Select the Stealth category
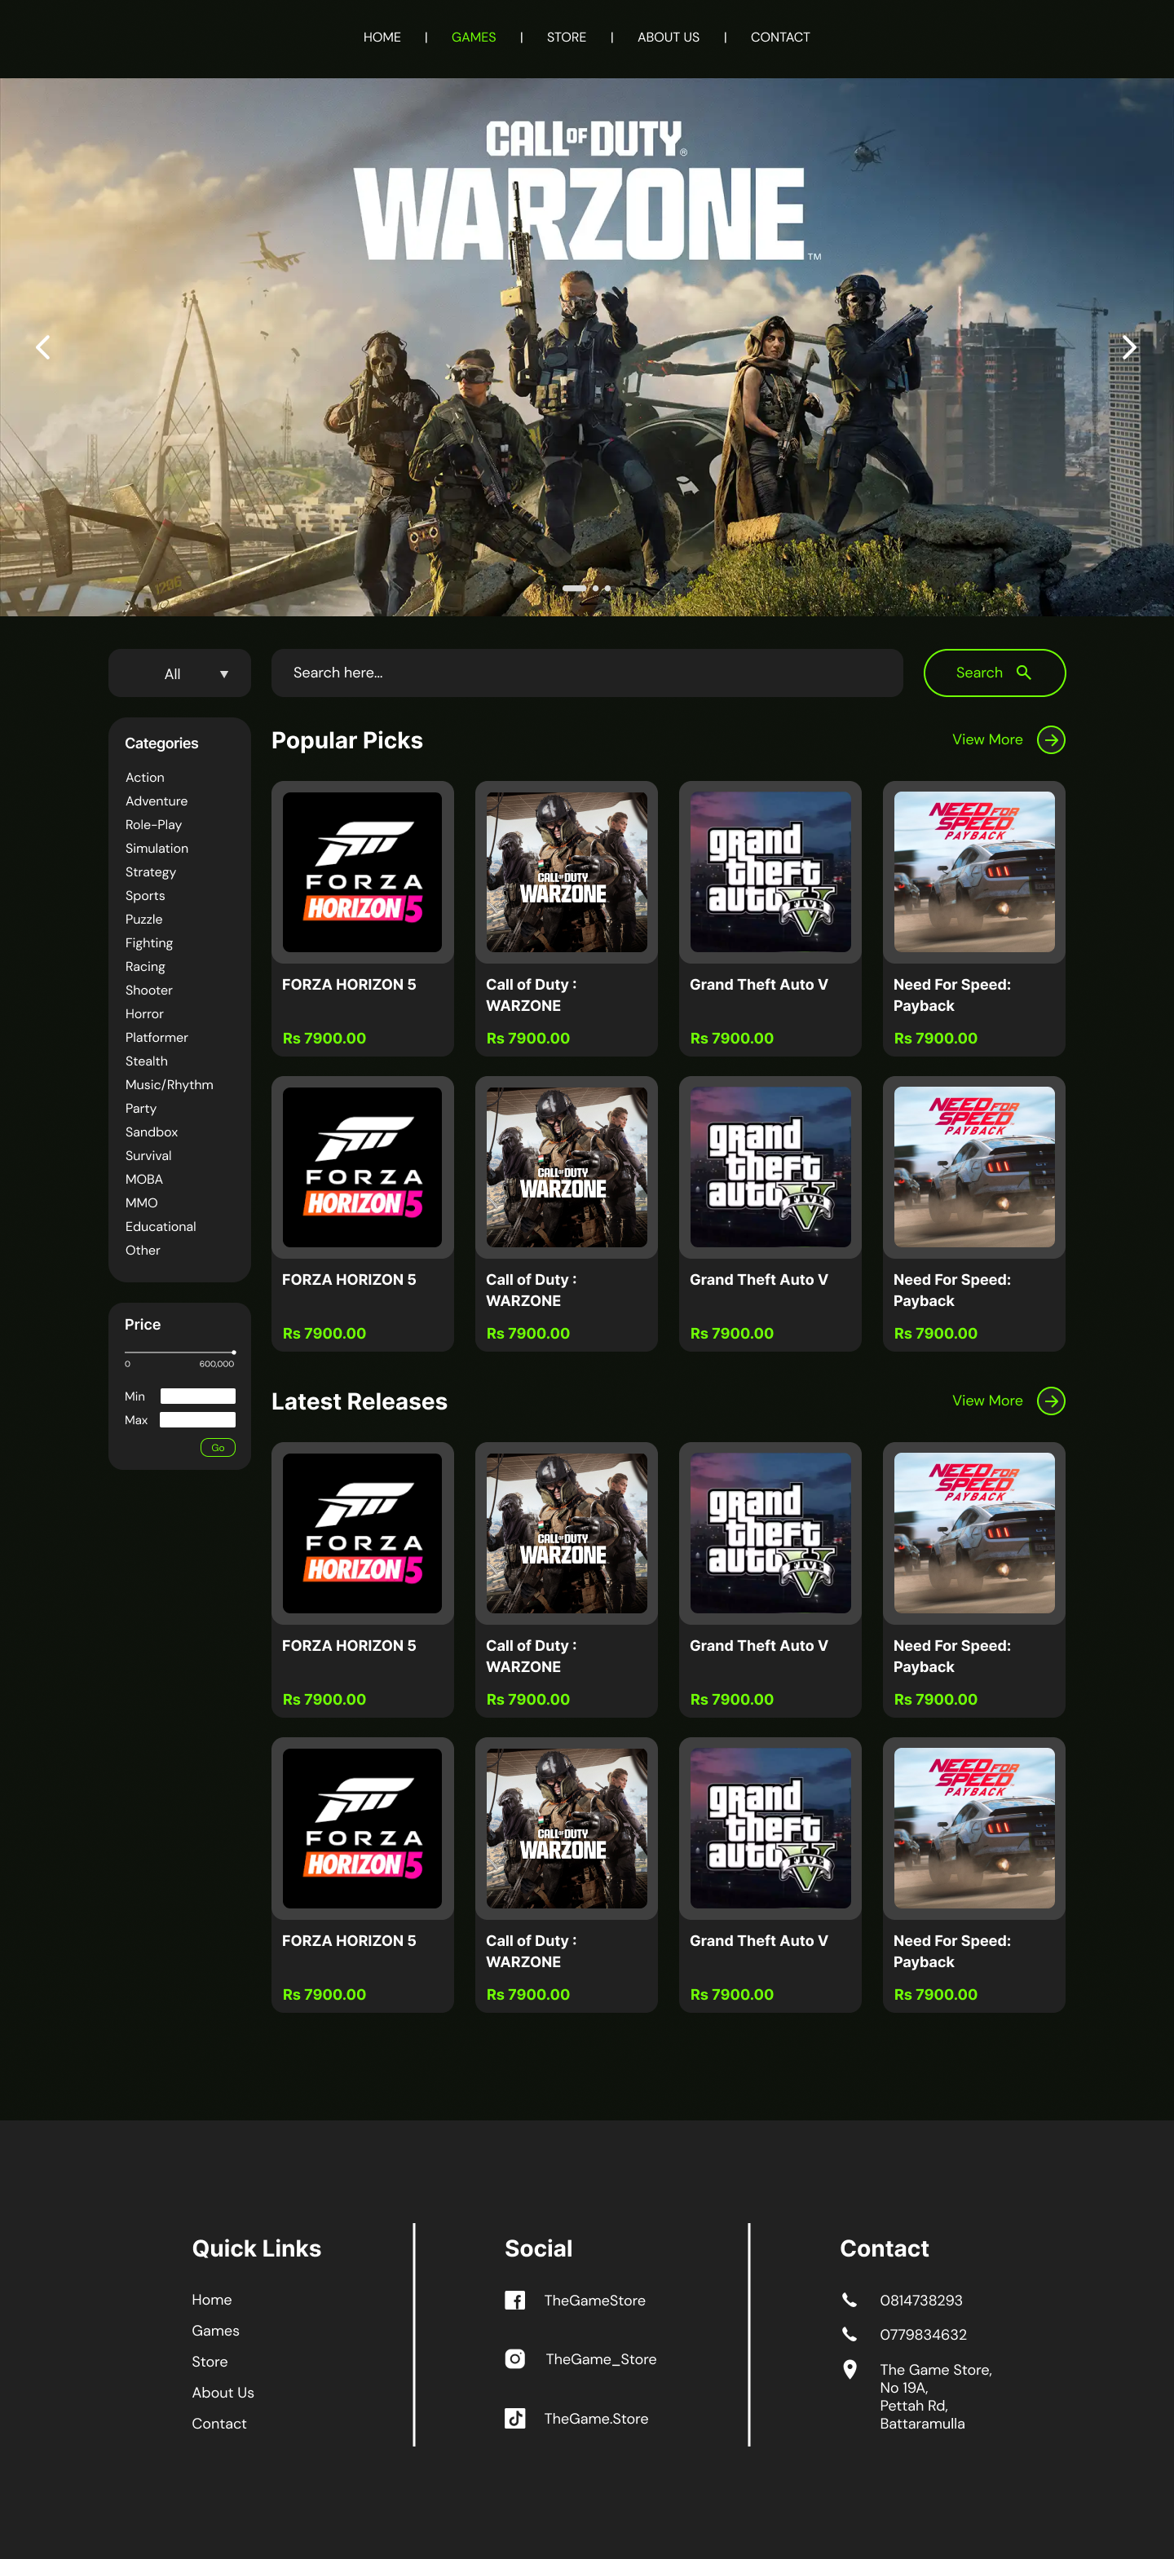 [x=146, y=1062]
